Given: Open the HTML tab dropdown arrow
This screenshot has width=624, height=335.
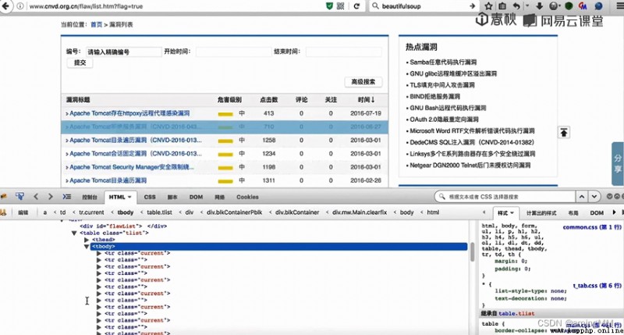Looking at the screenshot, I should (129, 198).
